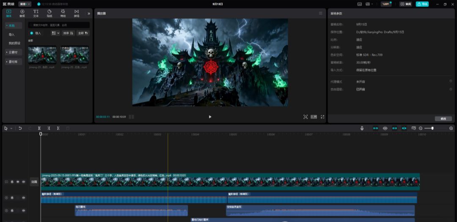Image resolution: width=457 pixels, height=222 pixels.
Task: Click the player panel hamburger menu icon
Action: pos(321,14)
